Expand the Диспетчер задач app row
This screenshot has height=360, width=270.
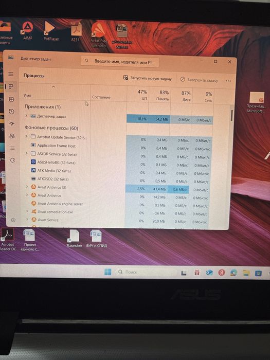tap(26, 116)
